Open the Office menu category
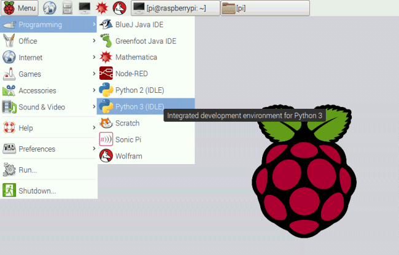Screen dimensions: 399x255 click(48, 41)
